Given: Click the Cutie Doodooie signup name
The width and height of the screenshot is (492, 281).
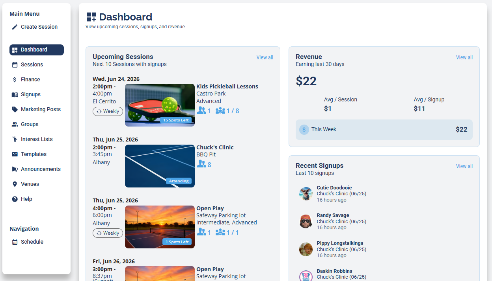Looking at the screenshot, I should point(334,188).
